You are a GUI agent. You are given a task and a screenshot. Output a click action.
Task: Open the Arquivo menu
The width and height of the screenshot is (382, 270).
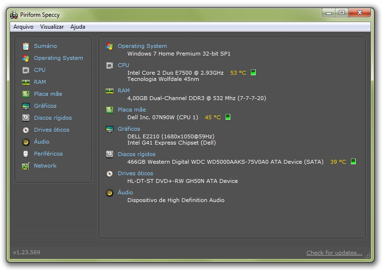[x=23, y=27]
